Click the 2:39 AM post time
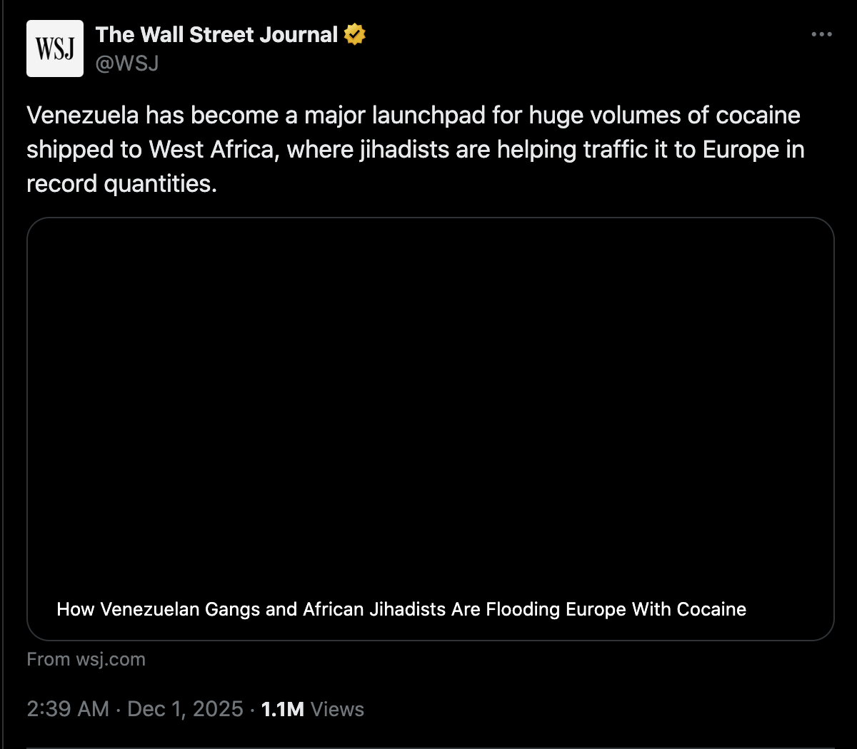This screenshot has height=749, width=857. 68,709
